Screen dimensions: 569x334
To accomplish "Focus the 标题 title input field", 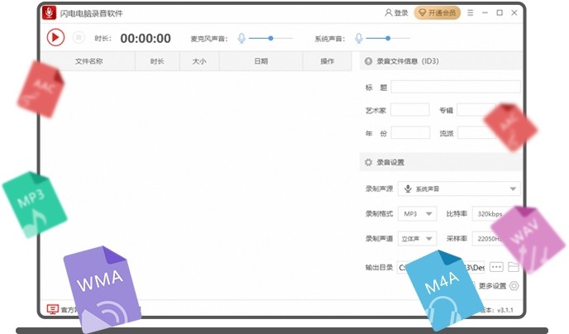I will tap(456, 87).
